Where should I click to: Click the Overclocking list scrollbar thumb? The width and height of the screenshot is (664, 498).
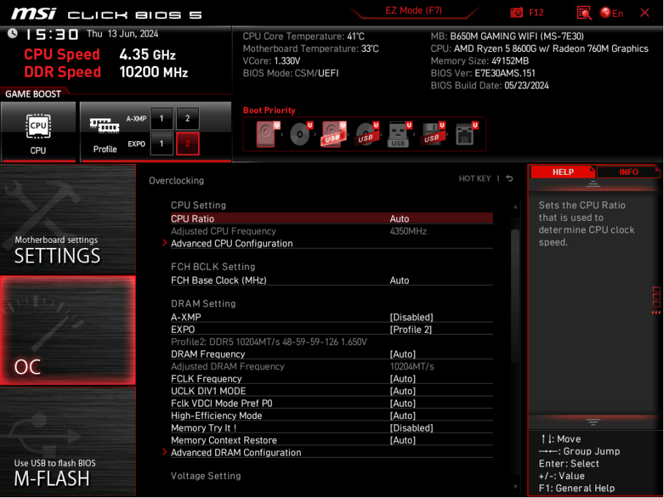(515, 296)
